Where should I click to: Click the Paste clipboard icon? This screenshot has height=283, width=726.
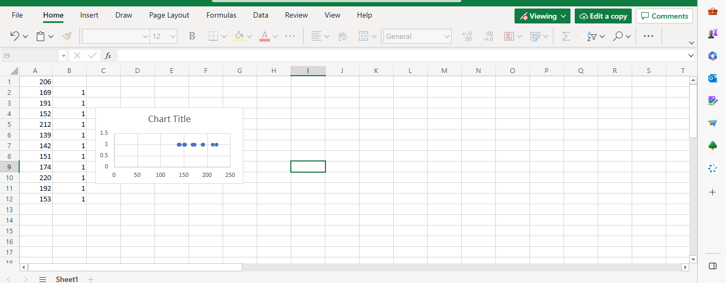point(40,36)
